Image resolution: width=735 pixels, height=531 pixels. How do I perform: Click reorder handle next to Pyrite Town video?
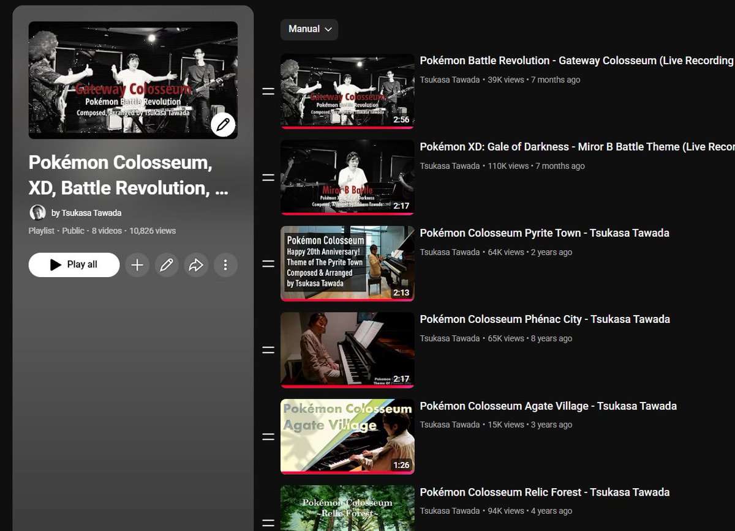click(x=268, y=264)
